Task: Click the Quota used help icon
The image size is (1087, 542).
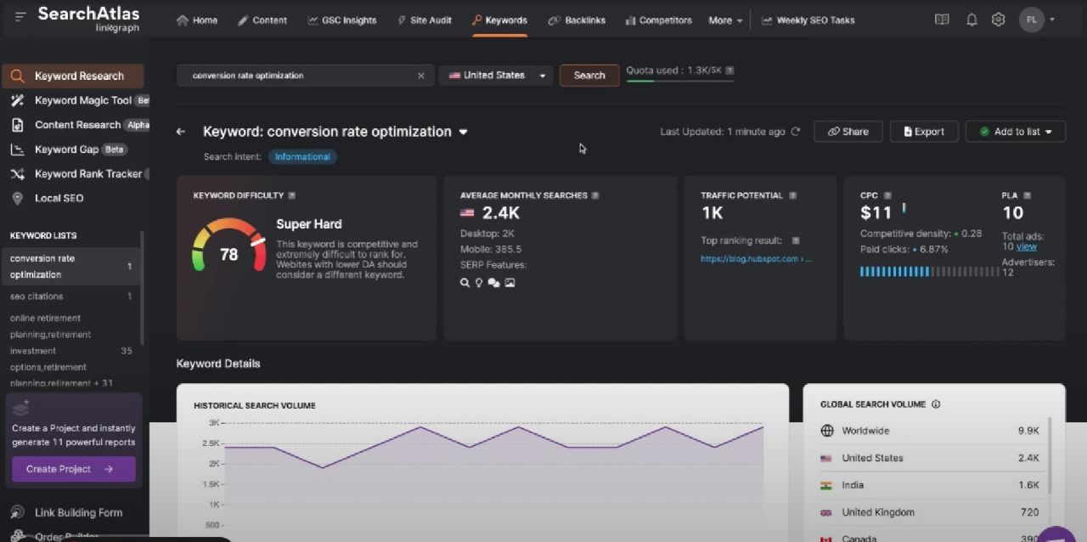Action: point(730,71)
